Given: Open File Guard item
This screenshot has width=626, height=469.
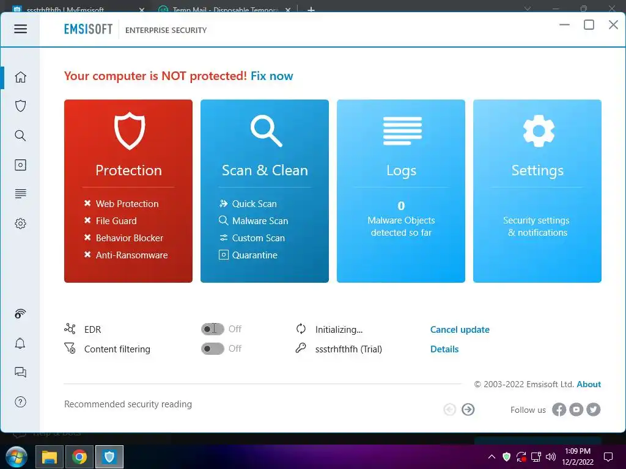Looking at the screenshot, I should (x=116, y=221).
